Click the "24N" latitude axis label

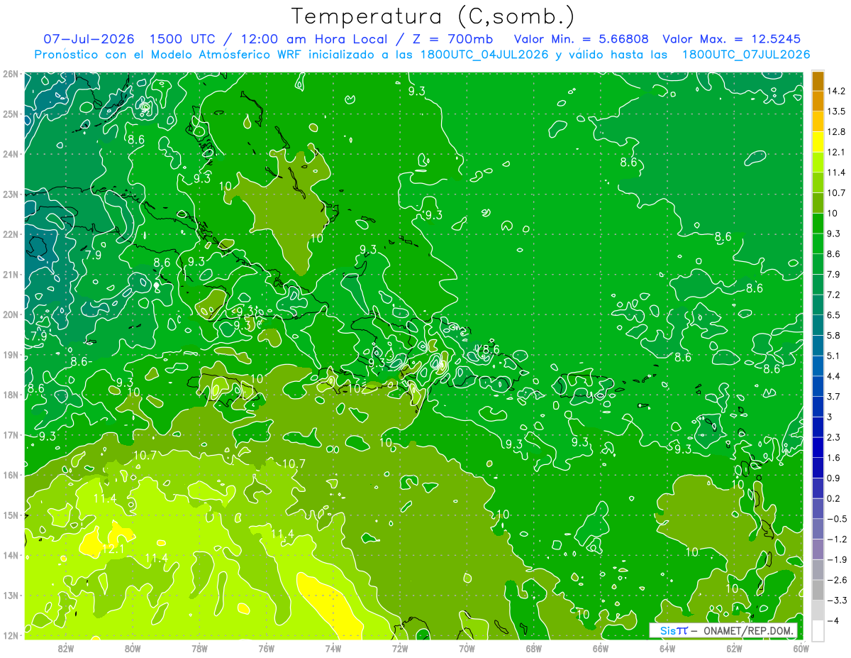[10, 154]
